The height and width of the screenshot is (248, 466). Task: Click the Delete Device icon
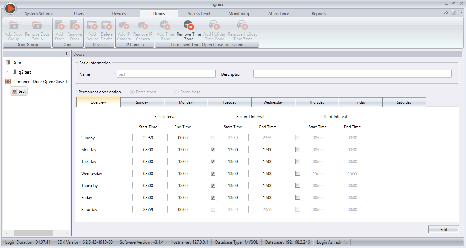(x=107, y=26)
